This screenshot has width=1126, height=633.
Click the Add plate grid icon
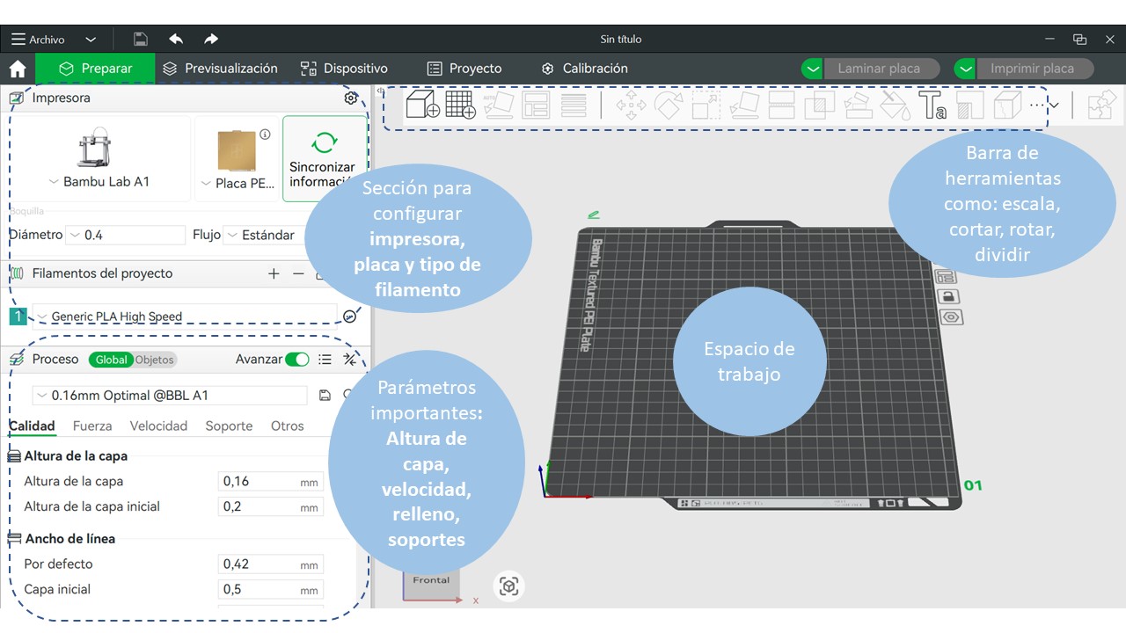pos(460,105)
